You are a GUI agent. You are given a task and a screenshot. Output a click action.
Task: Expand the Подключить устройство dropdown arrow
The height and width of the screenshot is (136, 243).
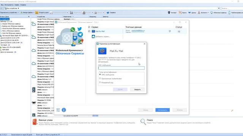(18, 12)
